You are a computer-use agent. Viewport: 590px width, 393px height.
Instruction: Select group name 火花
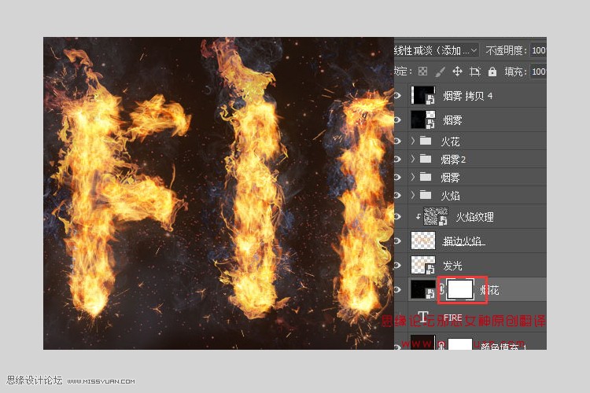450,141
